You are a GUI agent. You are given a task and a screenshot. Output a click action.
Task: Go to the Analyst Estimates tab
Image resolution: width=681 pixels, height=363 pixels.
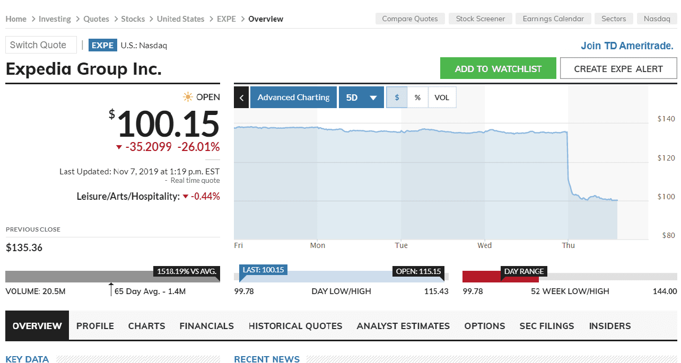pos(403,326)
